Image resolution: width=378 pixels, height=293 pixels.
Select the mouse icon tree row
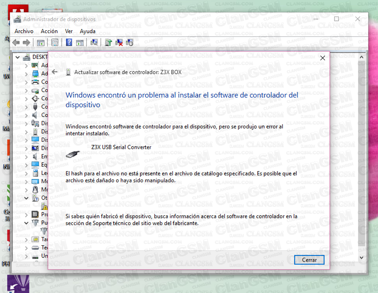[39, 189]
